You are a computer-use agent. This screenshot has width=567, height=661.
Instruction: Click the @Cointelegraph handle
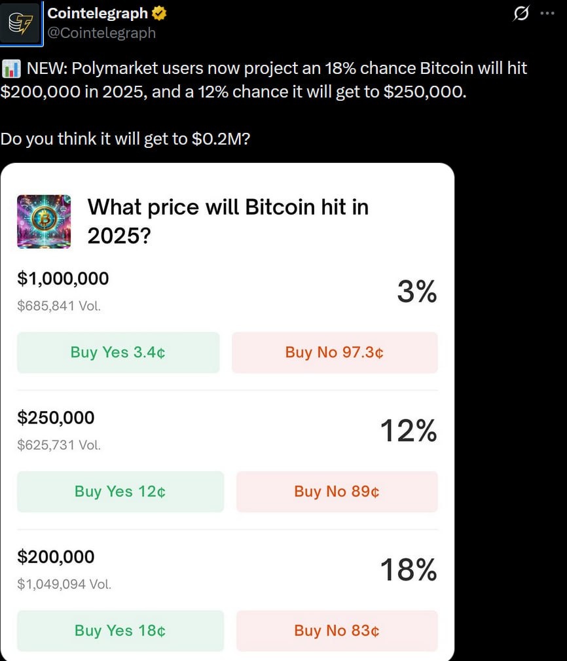pos(101,32)
